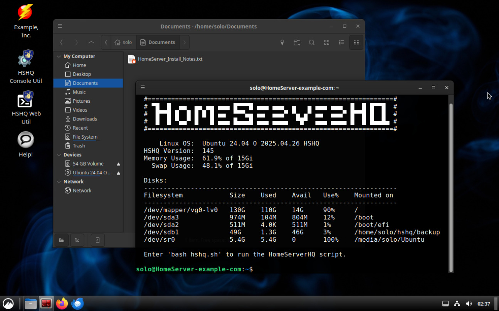Collapse the Devices sidebar section
The width and height of the screenshot is (499, 311).
pyautogui.click(x=59, y=155)
